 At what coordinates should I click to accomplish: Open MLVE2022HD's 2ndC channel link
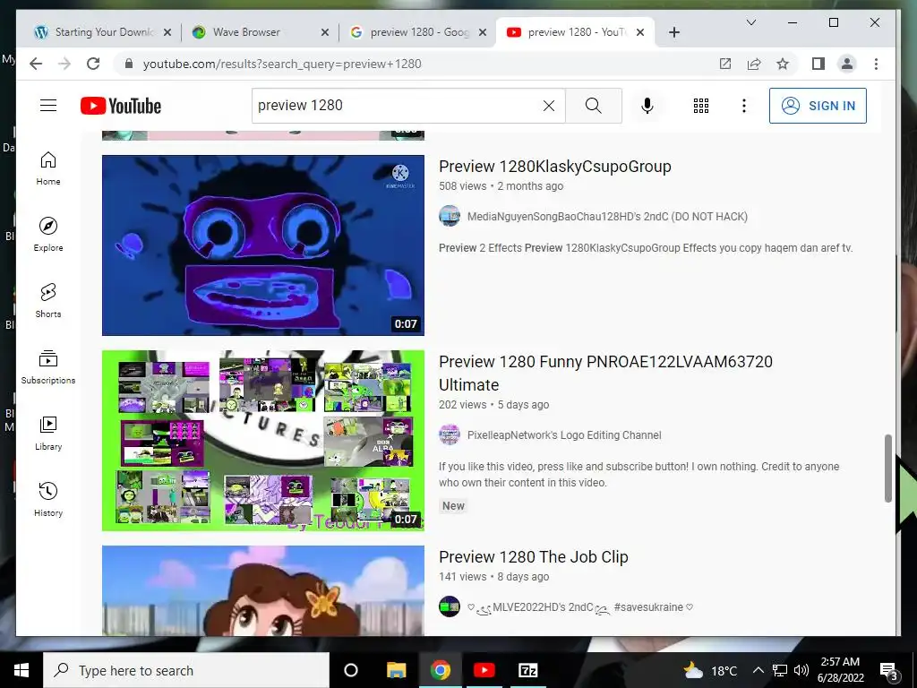(x=580, y=607)
